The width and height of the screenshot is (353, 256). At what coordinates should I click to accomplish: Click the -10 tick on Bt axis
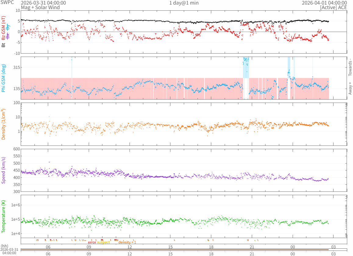click(17, 54)
